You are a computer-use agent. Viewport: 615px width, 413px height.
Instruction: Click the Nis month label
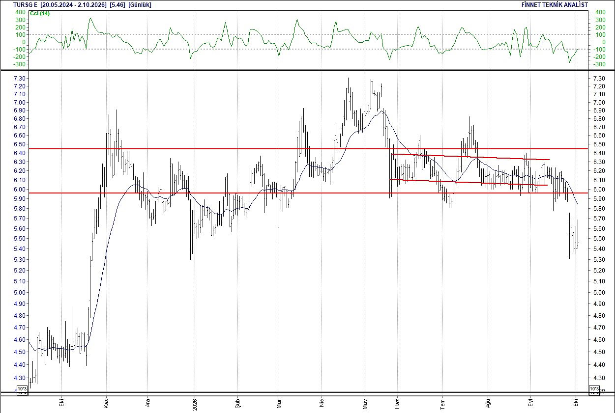(322, 403)
